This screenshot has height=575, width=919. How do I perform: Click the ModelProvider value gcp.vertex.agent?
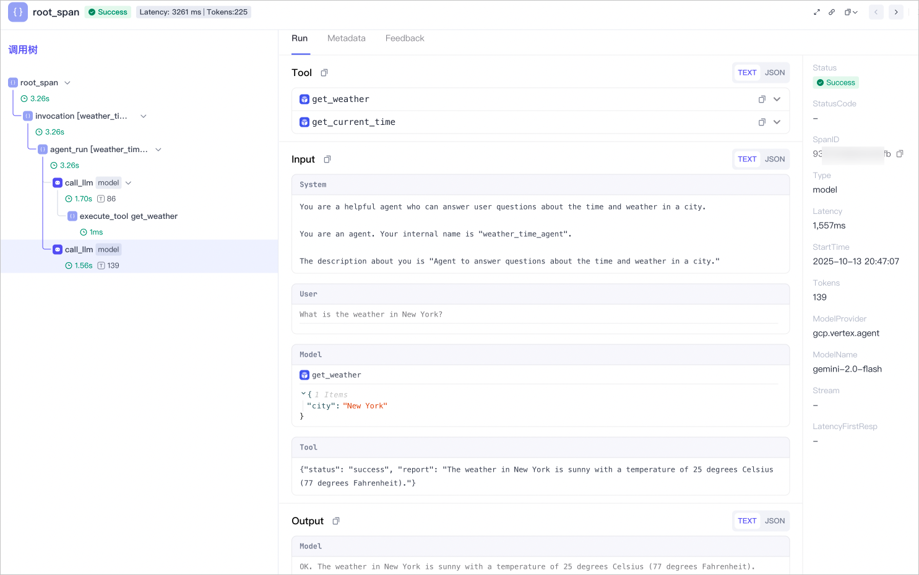(x=846, y=333)
